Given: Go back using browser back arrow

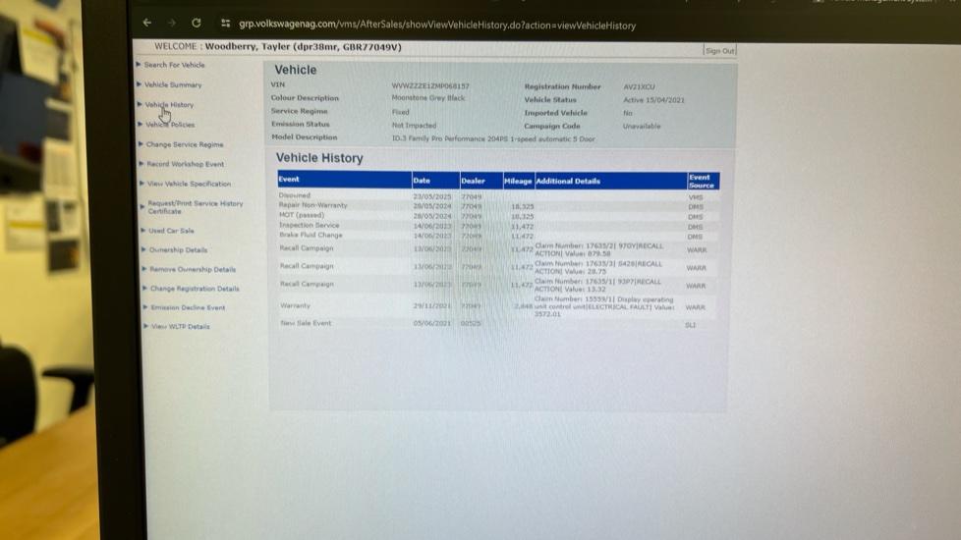Looking at the screenshot, I should tap(147, 23).
